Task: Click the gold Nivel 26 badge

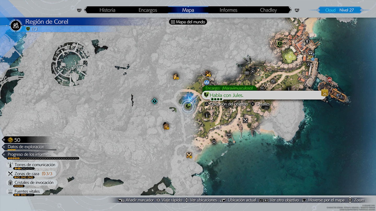Action: [325, 93]
